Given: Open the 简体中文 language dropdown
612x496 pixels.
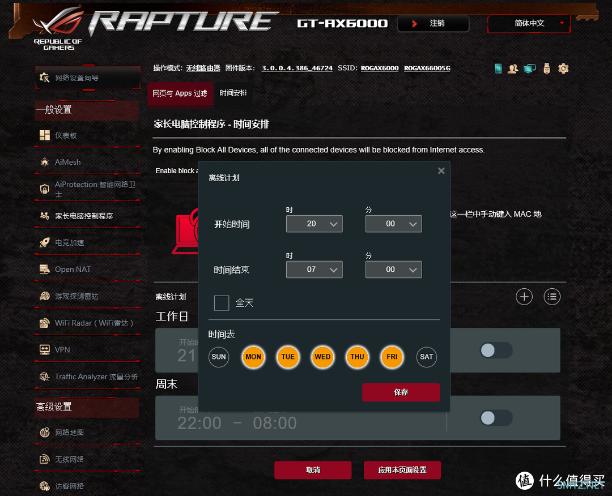Looking at the screenshot, I should pyautogui.click(x=529, y=23).
